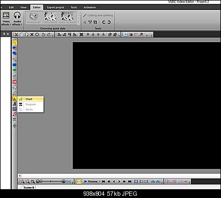The image size is (221, 198).
Task: Open the Edit tab
Action: (12, 7)
